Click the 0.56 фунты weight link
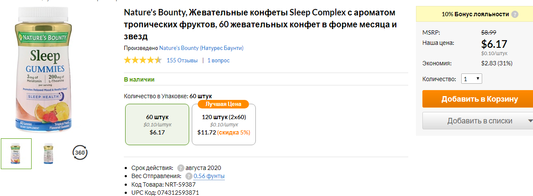Screen dimensions: 533x196 [x=209, y=176]
